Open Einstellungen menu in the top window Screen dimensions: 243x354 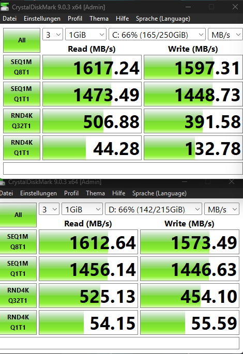click(42, 19)
